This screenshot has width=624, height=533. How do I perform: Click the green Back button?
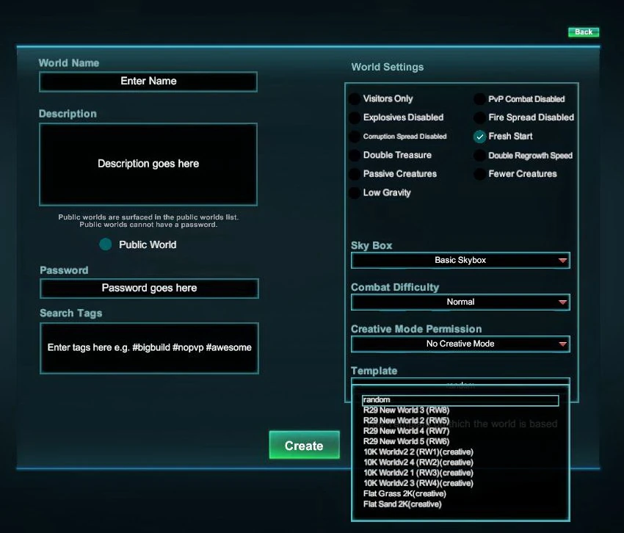pos(584,32)
